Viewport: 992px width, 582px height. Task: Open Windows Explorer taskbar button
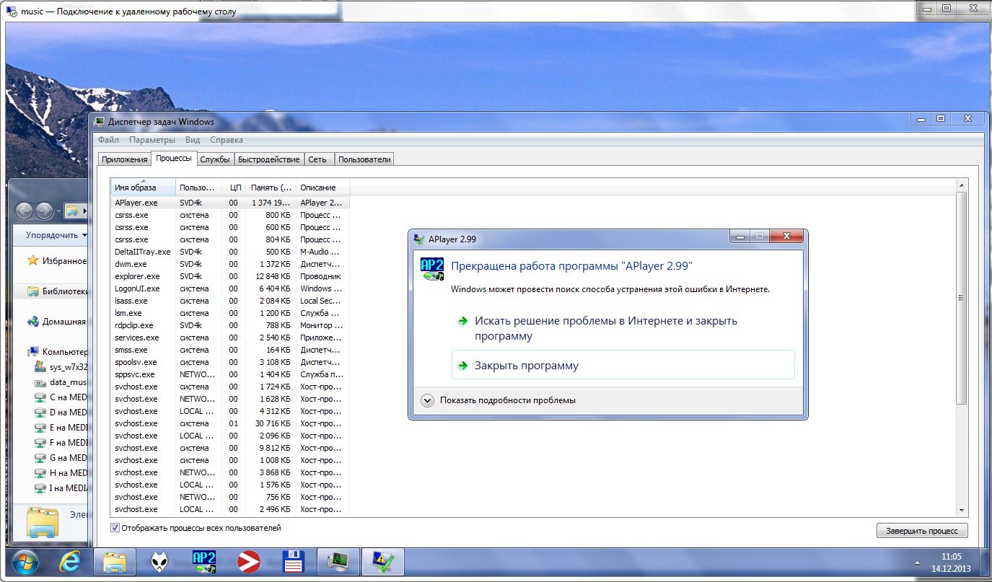(115, 561)
